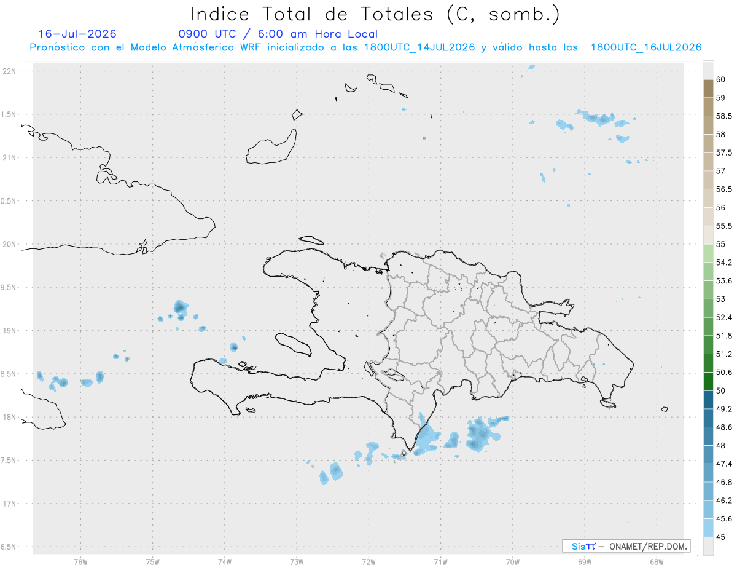Click the longitude axis label "72W"
Screen dimensions: 737x570
pos(368,562)
